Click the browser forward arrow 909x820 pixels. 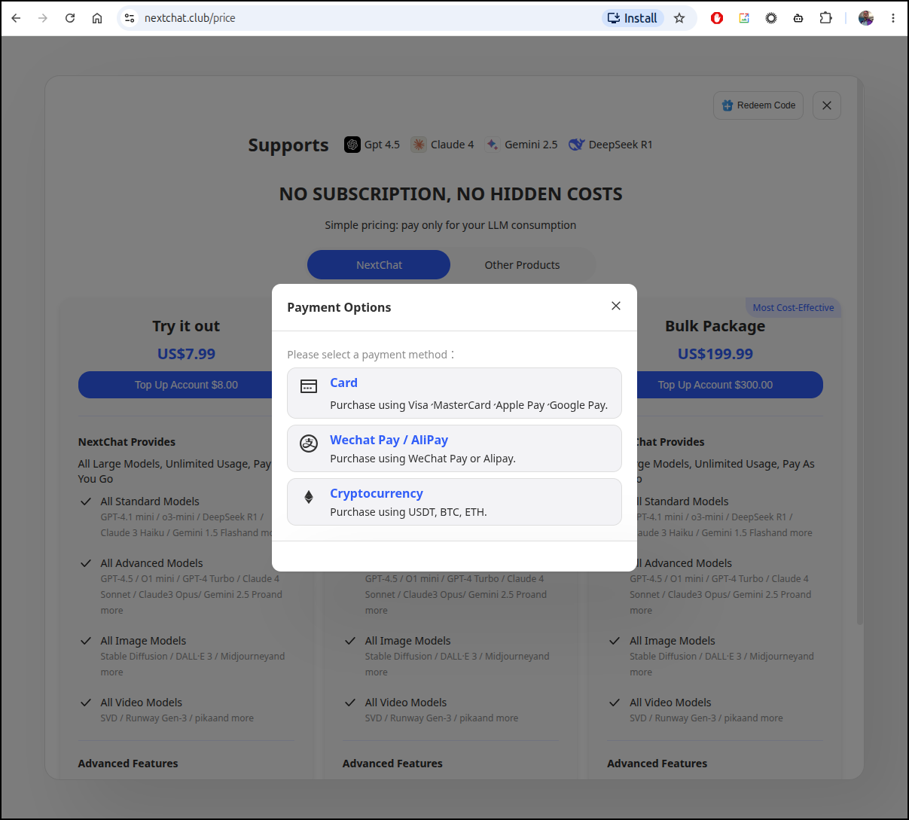click(x=43, y=18)
